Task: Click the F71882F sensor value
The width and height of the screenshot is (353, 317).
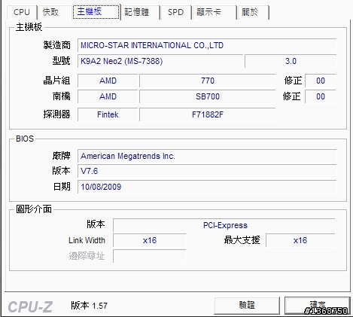Action: tap(208, 114)
